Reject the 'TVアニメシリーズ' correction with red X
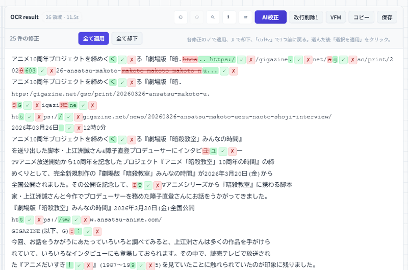 (x=158, y=185)
